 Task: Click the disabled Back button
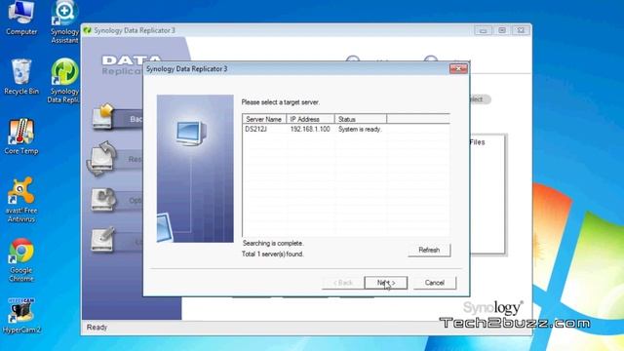click(342, 283)
